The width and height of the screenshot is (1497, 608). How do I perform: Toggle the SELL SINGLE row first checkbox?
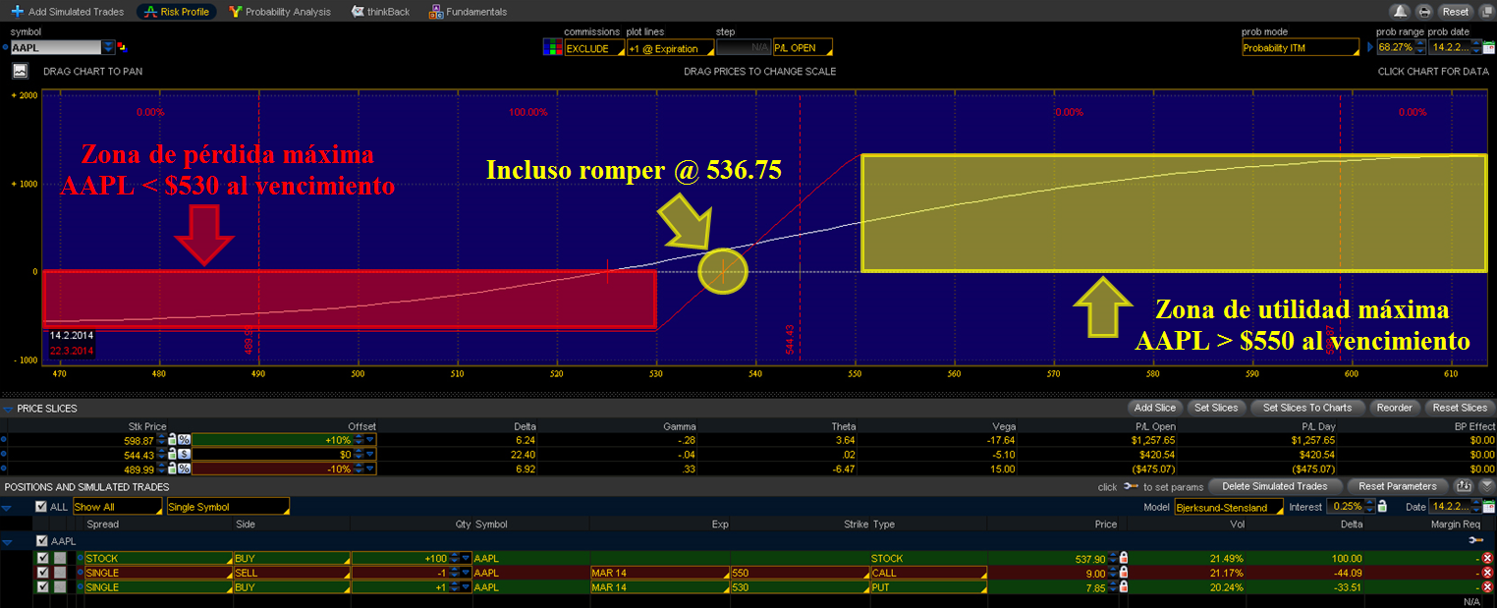(x=42, y=573)
